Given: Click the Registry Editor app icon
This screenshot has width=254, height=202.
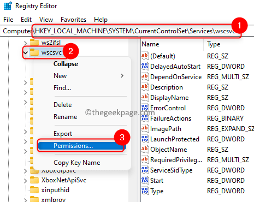Looking at the screenshot, I should click(x=8, y=5).
